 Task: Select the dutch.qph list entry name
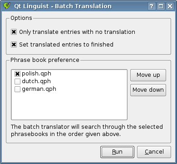36,81
